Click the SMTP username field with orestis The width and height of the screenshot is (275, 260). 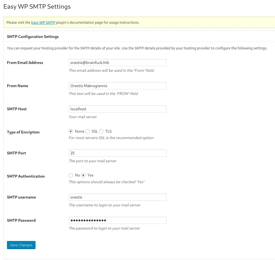[x=117, y=197]
